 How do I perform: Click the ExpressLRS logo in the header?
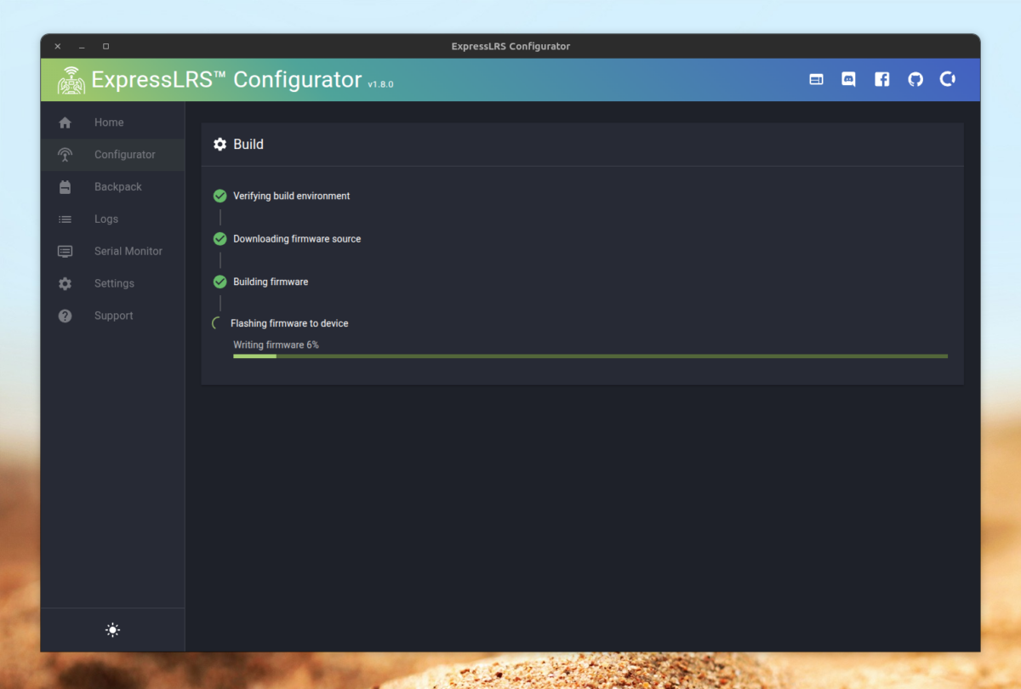[71, 80]
